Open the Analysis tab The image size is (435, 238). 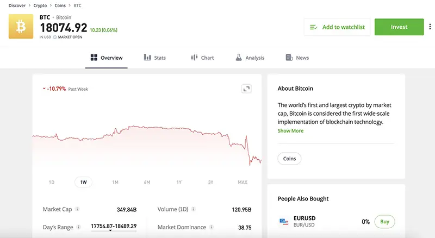point(250,58)
